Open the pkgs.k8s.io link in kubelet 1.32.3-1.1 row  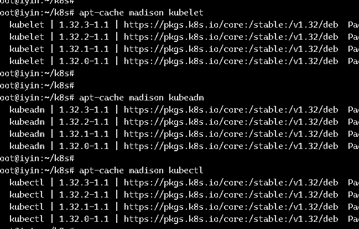[x=231, y=25]
